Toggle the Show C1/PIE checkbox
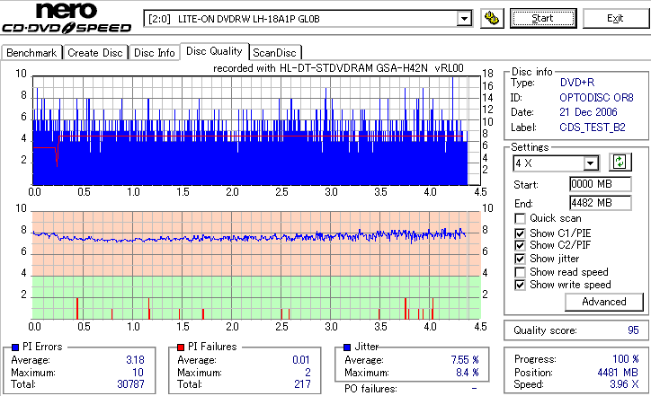651x396 pixels. point(520,233)
